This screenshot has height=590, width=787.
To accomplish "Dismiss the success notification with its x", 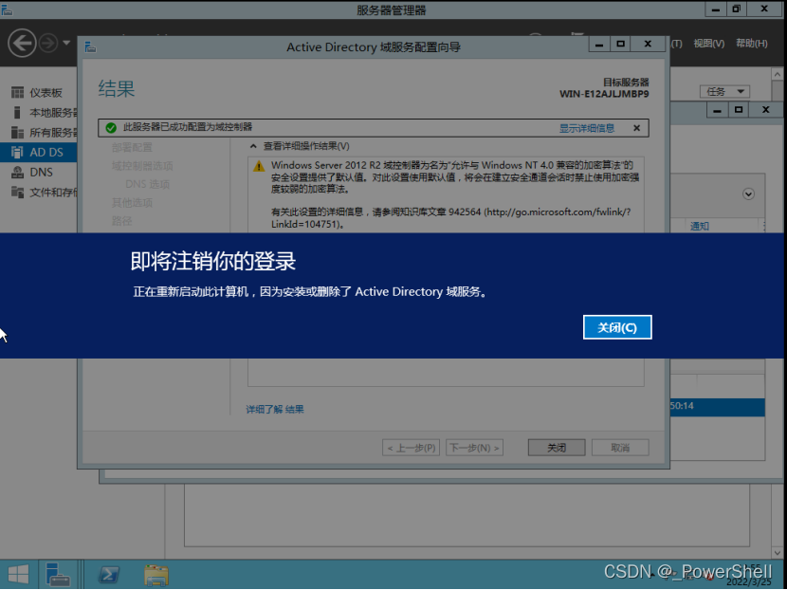I will (x=636, y=128).
